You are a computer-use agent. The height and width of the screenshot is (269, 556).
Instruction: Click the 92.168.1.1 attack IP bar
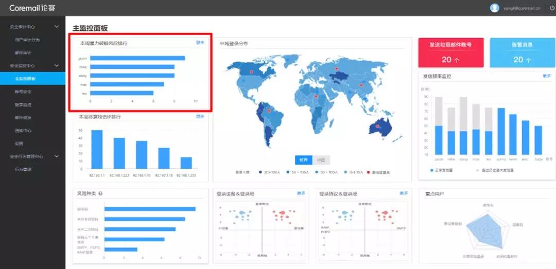coord(97,149)
